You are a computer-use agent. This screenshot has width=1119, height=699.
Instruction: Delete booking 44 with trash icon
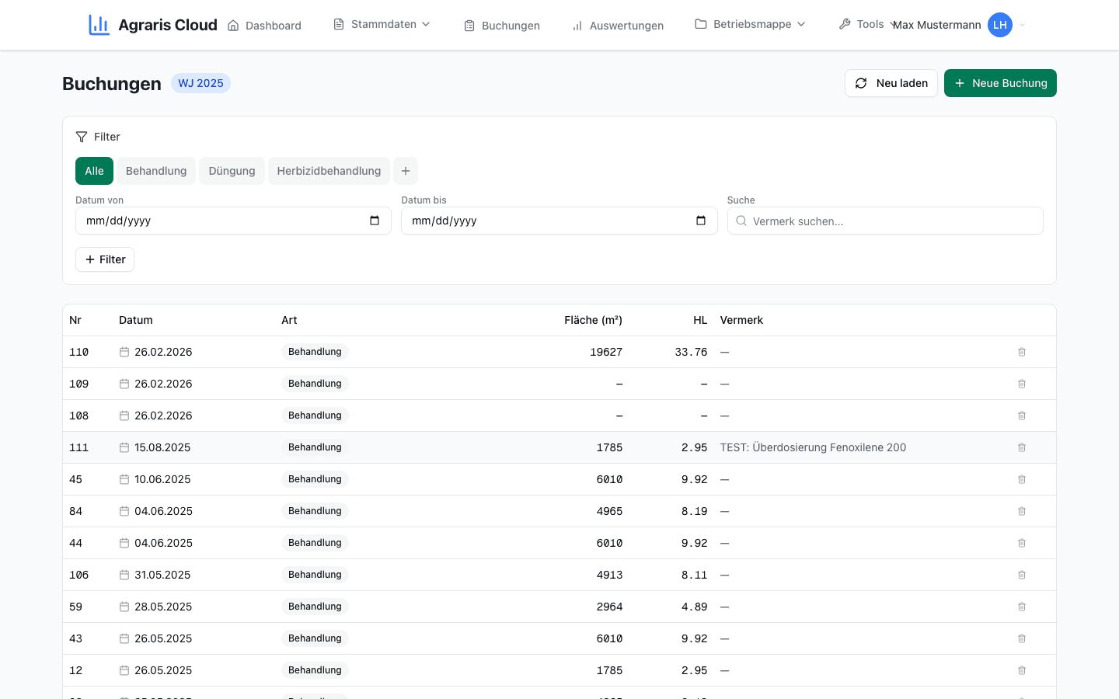tap(1022, 543)
